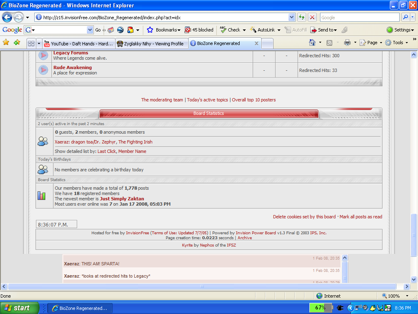Screen dimensions: 418x314
Task: Focus the Google search box top right
Action: click(x=360, y=17)
